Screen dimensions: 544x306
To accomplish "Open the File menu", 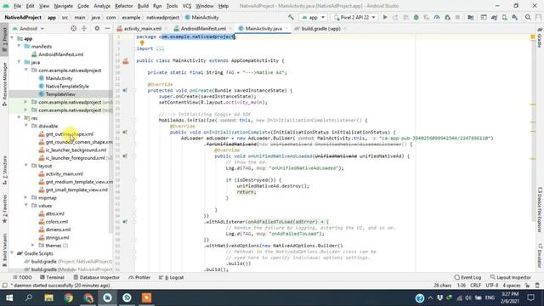I will click(17, 6).
